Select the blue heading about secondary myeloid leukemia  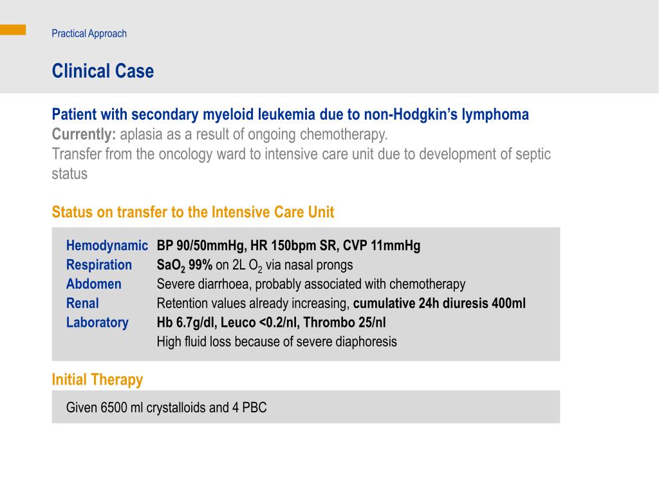pyautogui.click(x=290, y=114)
